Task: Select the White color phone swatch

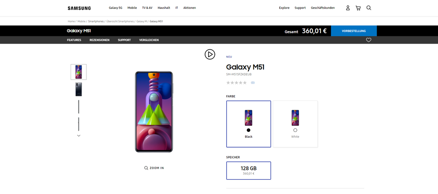Action: pyautogui.click(x=295, y=118)
